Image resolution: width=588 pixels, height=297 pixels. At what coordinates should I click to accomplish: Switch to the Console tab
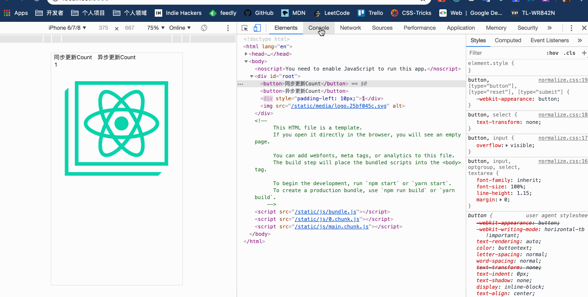[318, 28]
